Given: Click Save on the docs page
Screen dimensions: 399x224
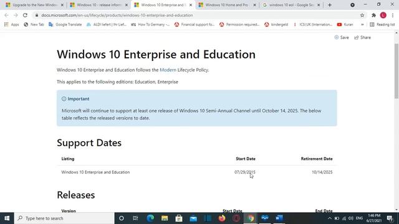Looking at the screenshot, I should [342, 37].
